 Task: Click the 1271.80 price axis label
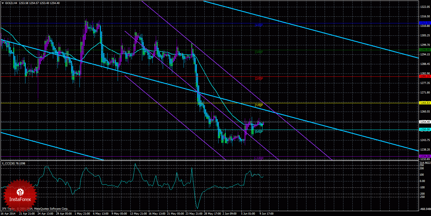point(425,93)
